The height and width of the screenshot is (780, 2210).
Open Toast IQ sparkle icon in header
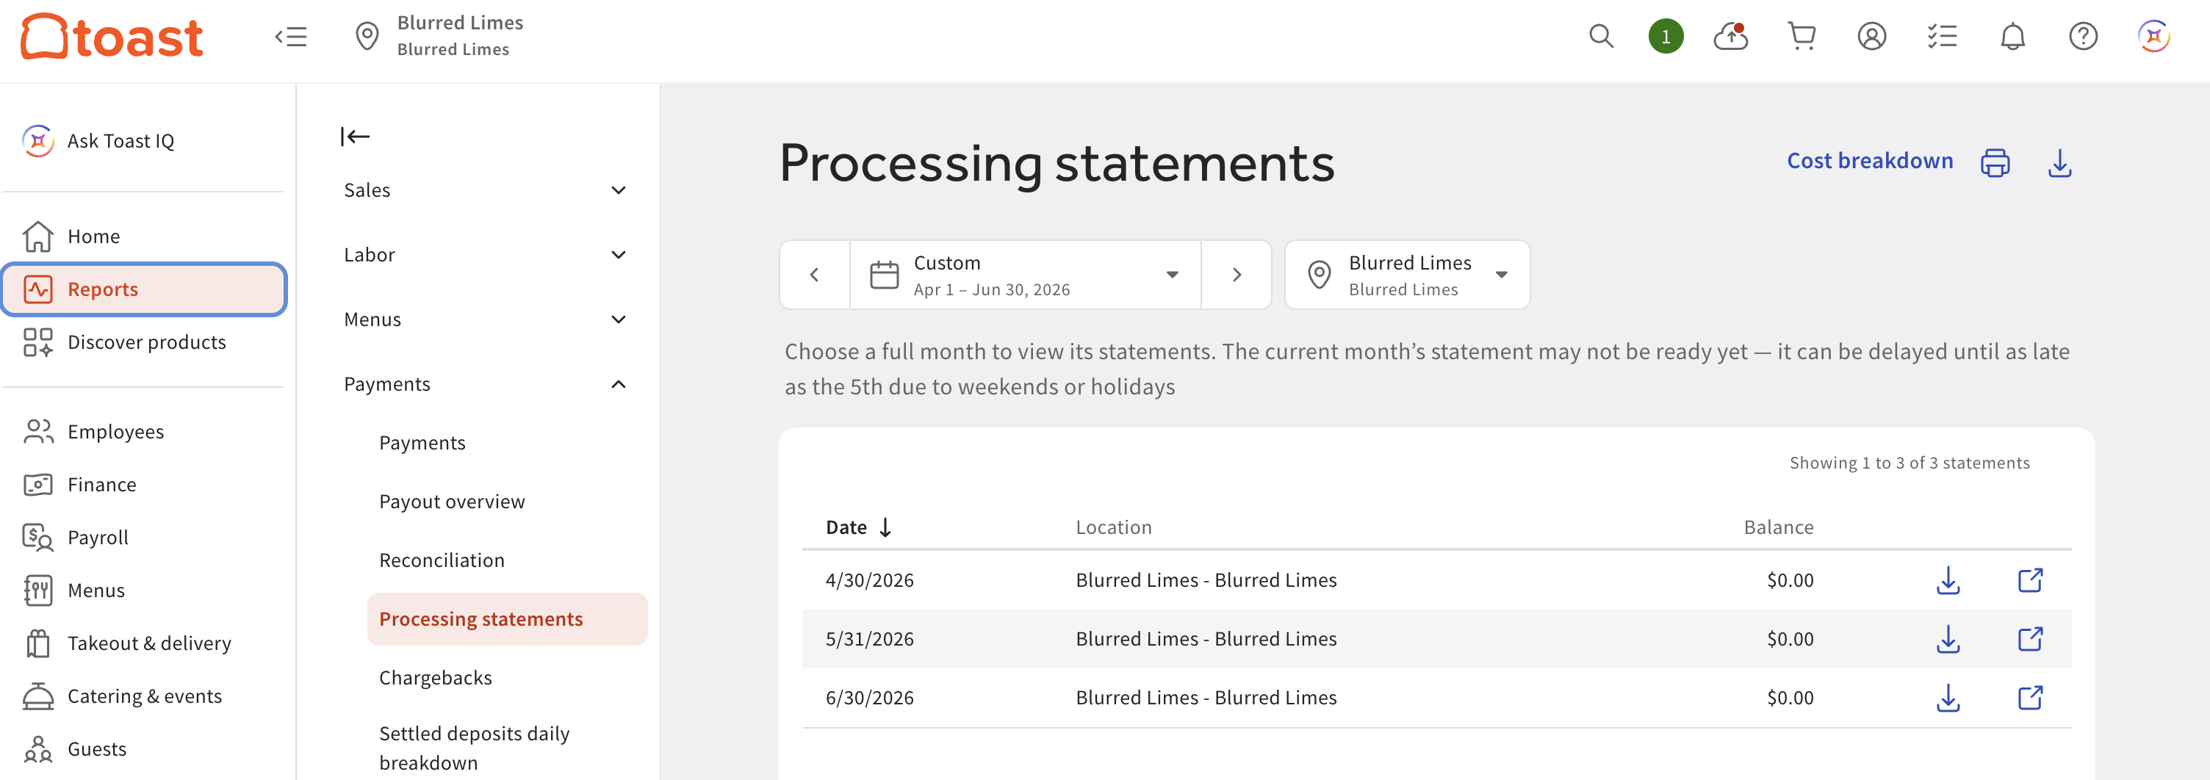(2153, 36)
